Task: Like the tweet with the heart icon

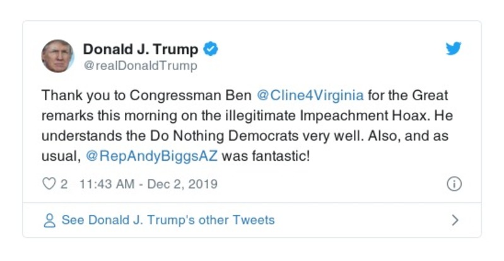Action: 49,184
